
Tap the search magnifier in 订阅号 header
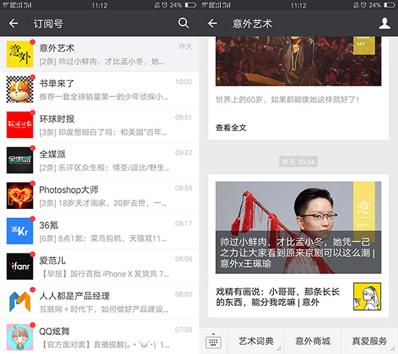pyautogui.click(x=183, y=23)
